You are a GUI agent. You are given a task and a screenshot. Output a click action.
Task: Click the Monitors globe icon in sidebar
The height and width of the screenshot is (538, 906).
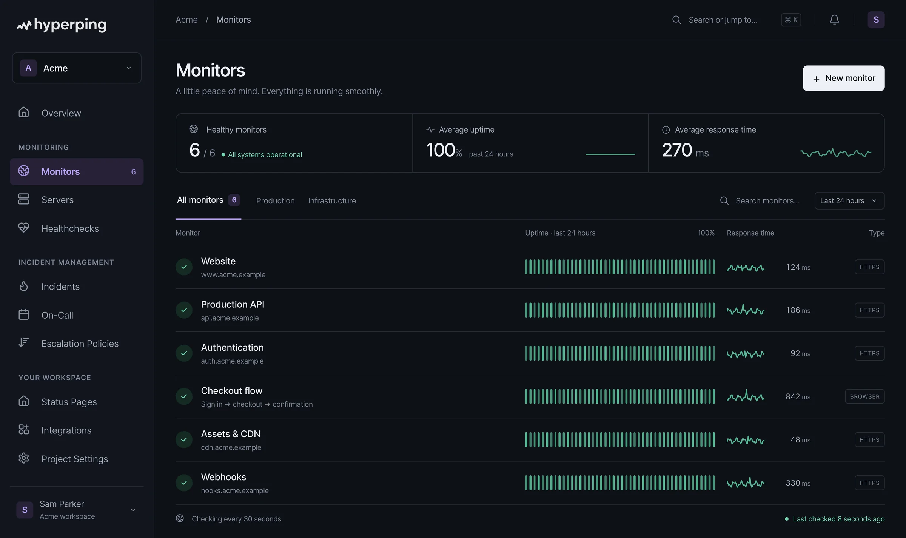tap(24, 171)
